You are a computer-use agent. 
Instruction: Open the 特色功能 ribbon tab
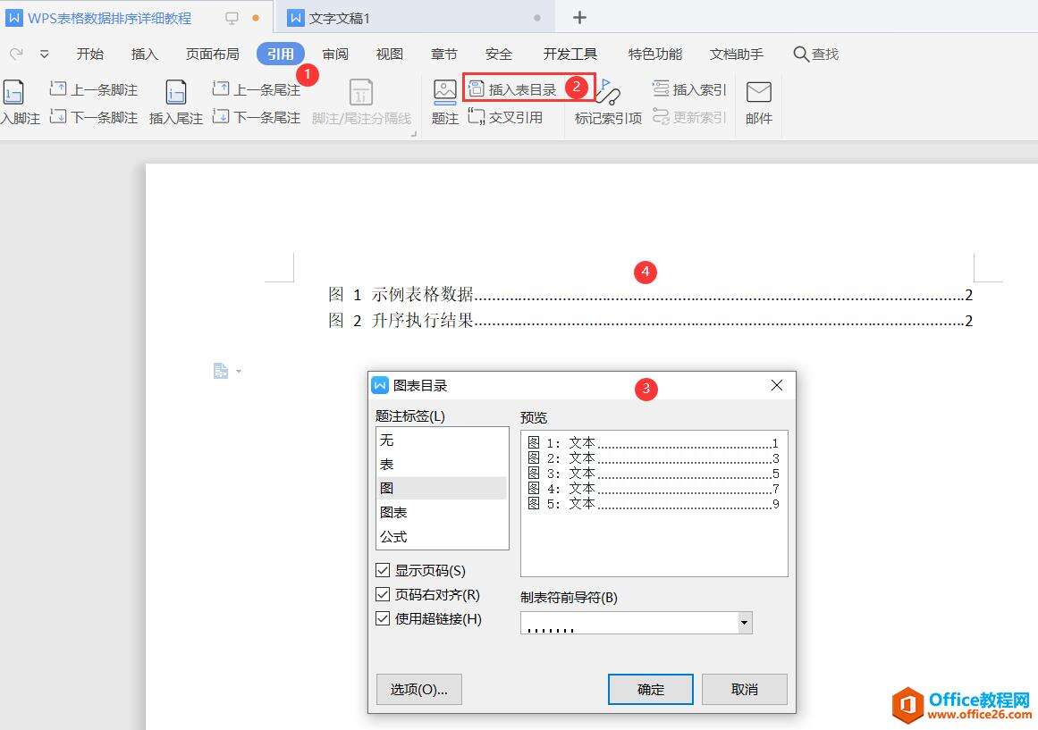point(654,54)
